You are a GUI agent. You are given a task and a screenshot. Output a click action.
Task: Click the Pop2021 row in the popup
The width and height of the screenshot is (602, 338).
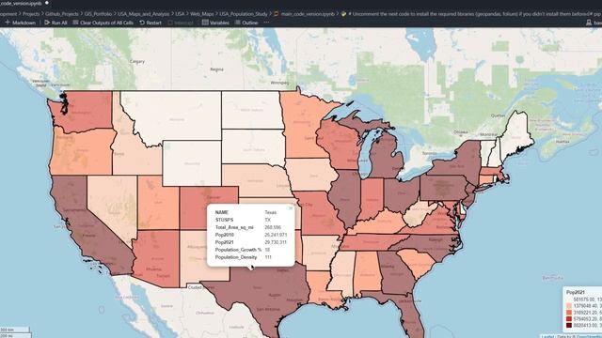point(251,242)
